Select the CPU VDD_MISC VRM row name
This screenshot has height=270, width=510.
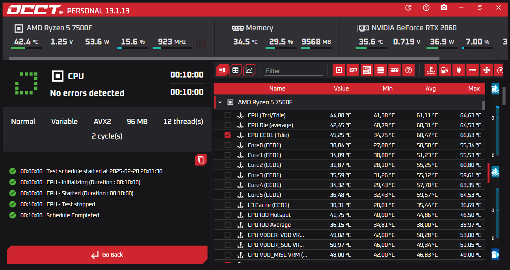pos(277,255)
